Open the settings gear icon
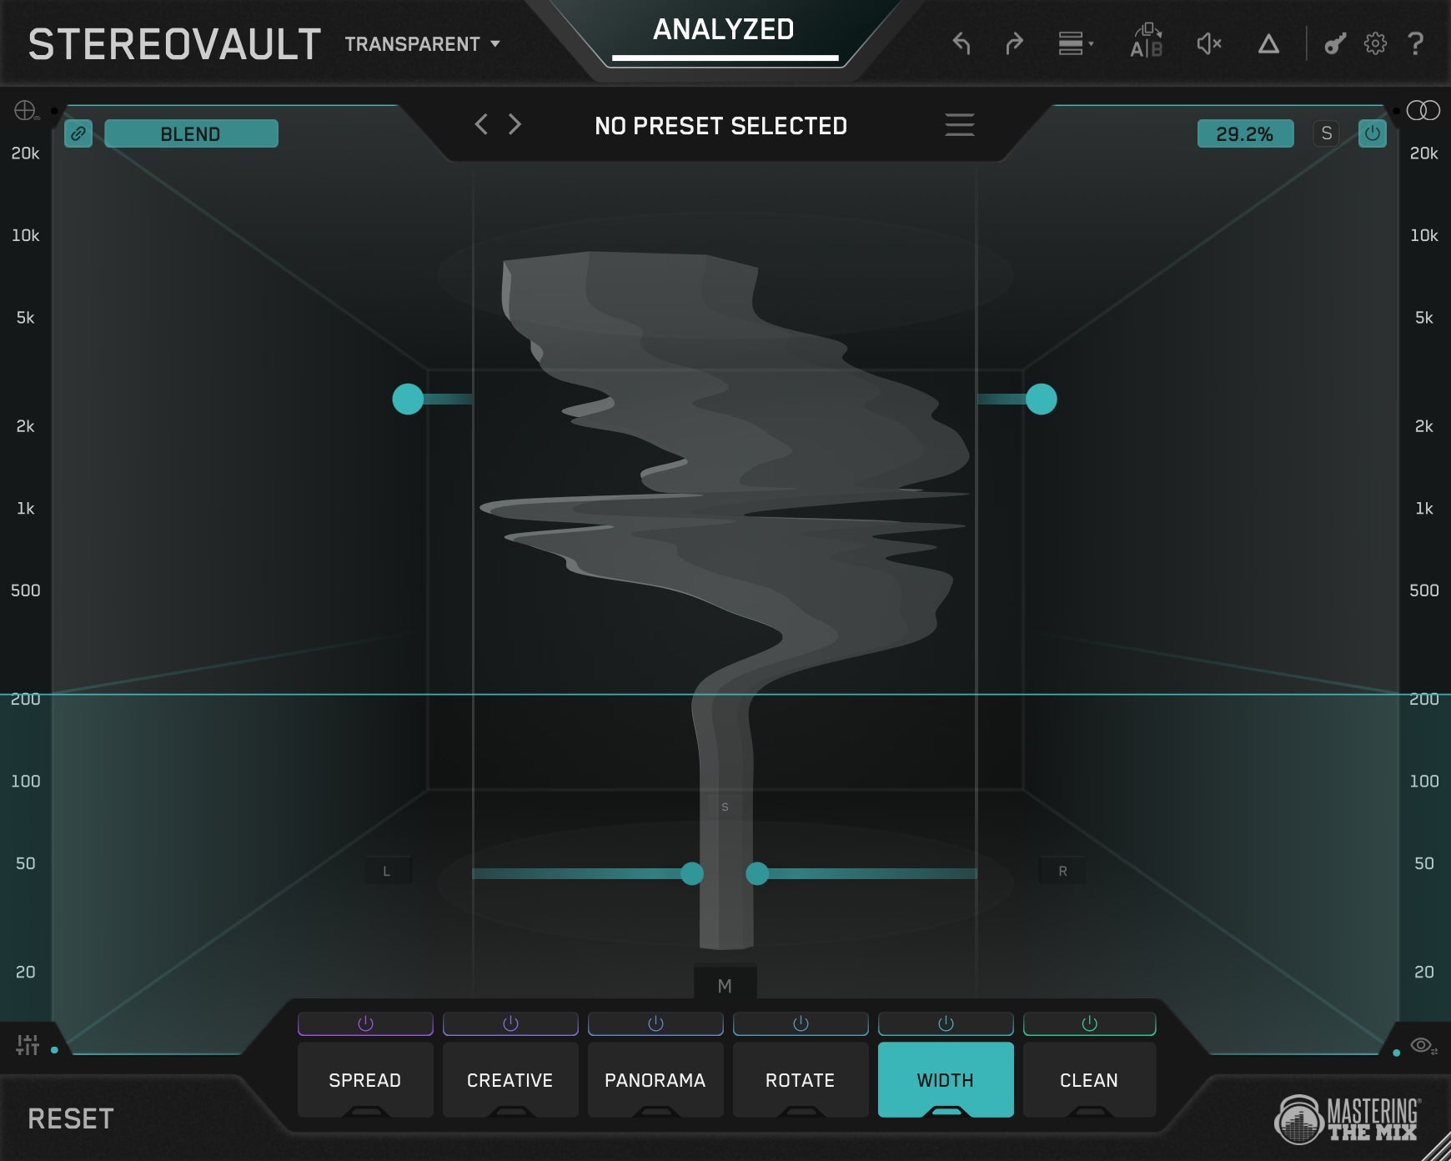The width and height of the screenshot is (1451, 1161). point(1375,43)
